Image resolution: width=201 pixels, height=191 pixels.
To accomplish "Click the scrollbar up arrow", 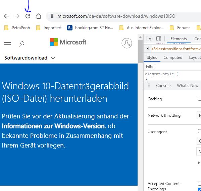I will pos(141,37).
